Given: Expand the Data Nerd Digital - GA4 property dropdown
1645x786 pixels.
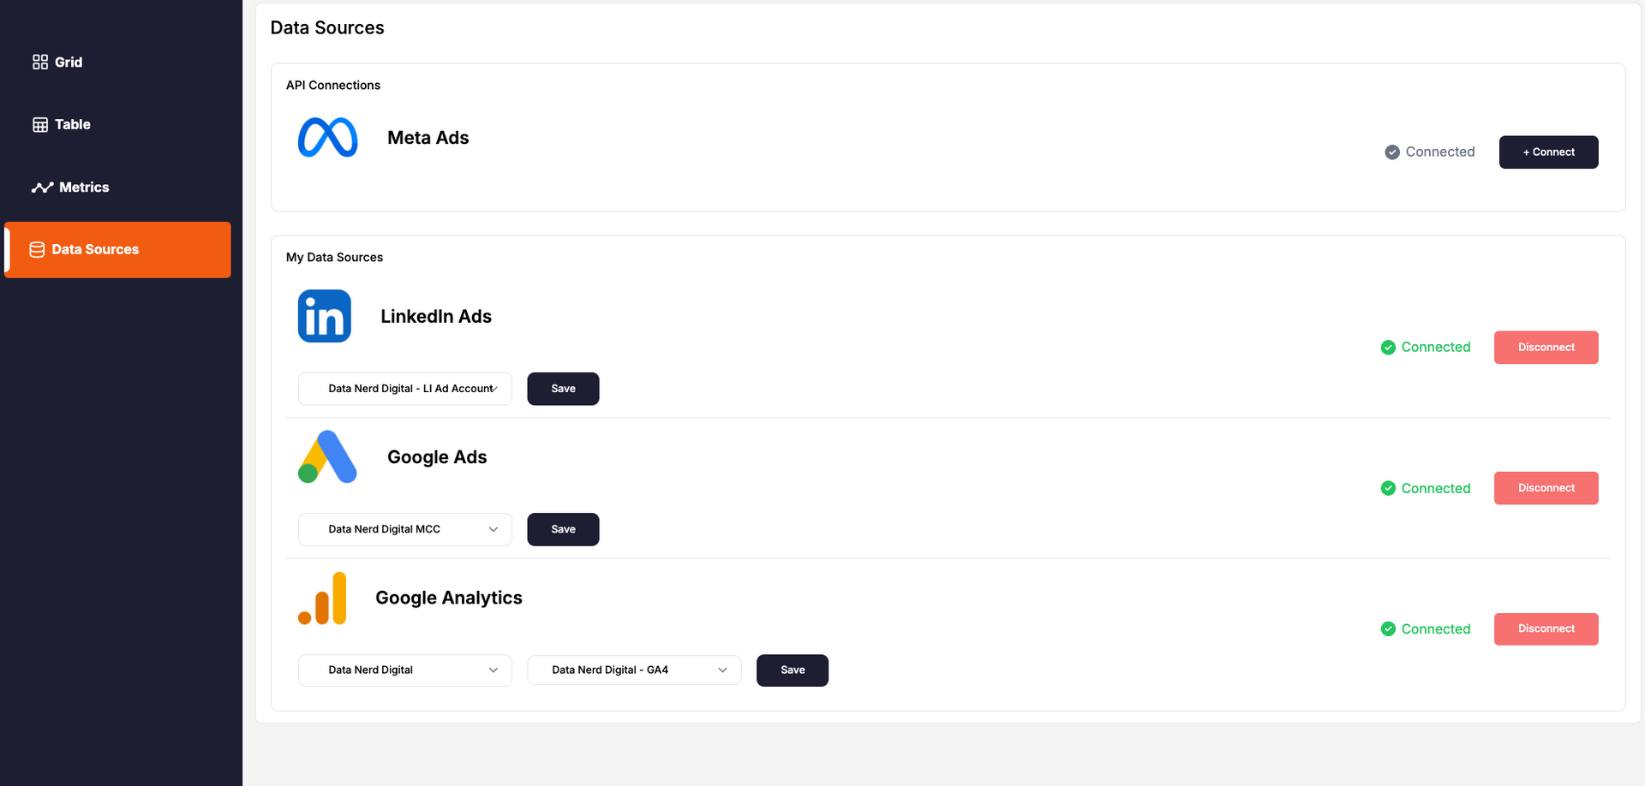Looking at the screenshot, I should 634,670.
